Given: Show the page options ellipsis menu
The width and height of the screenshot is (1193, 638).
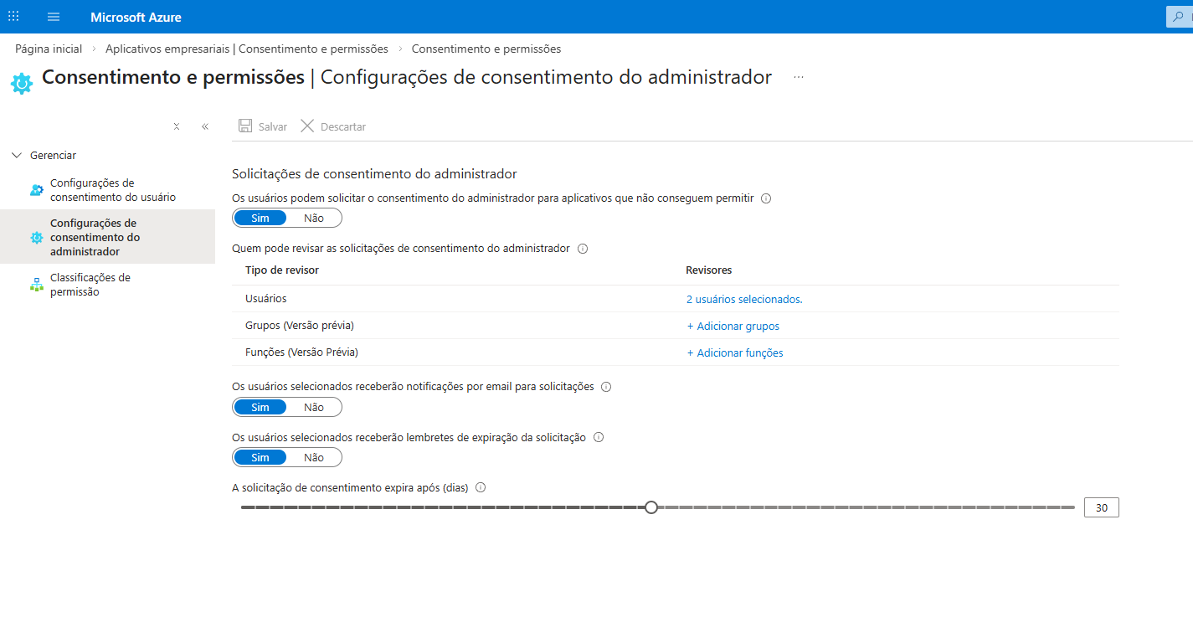Looking at the screenshot, I should click(798, 76).
